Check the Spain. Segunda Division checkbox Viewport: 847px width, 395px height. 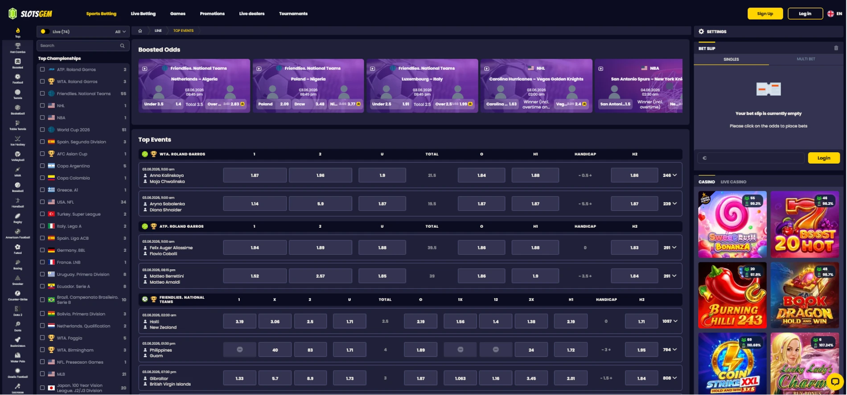point(42,141)
